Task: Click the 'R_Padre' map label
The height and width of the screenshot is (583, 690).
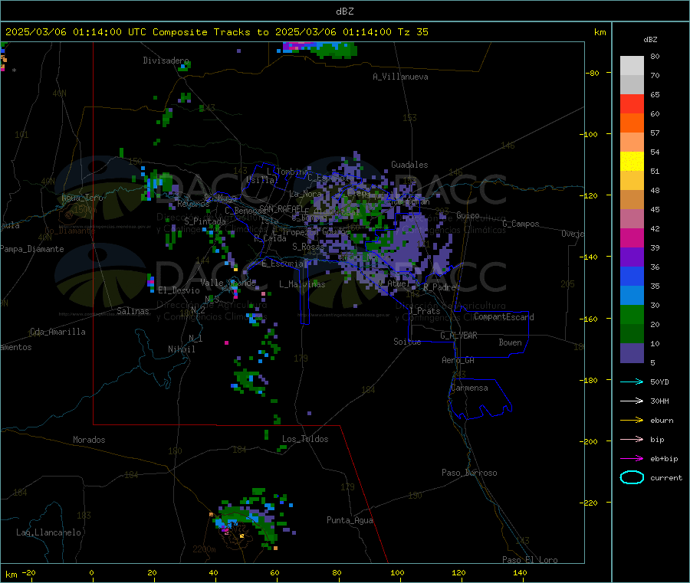Action: coord(439,287)
